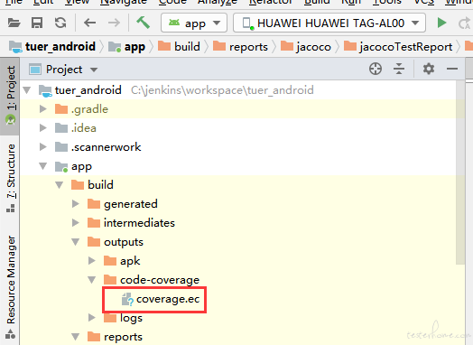Open the app run configuration dropdown

[194, 23]
